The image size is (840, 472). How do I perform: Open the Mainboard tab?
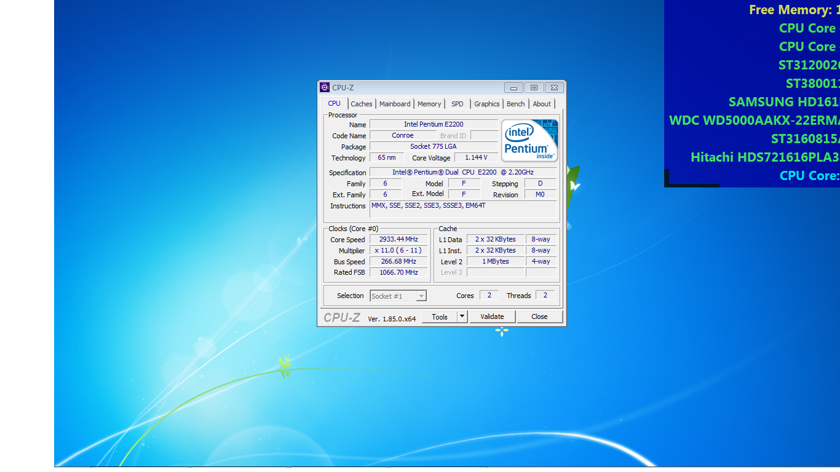[395, 104]
